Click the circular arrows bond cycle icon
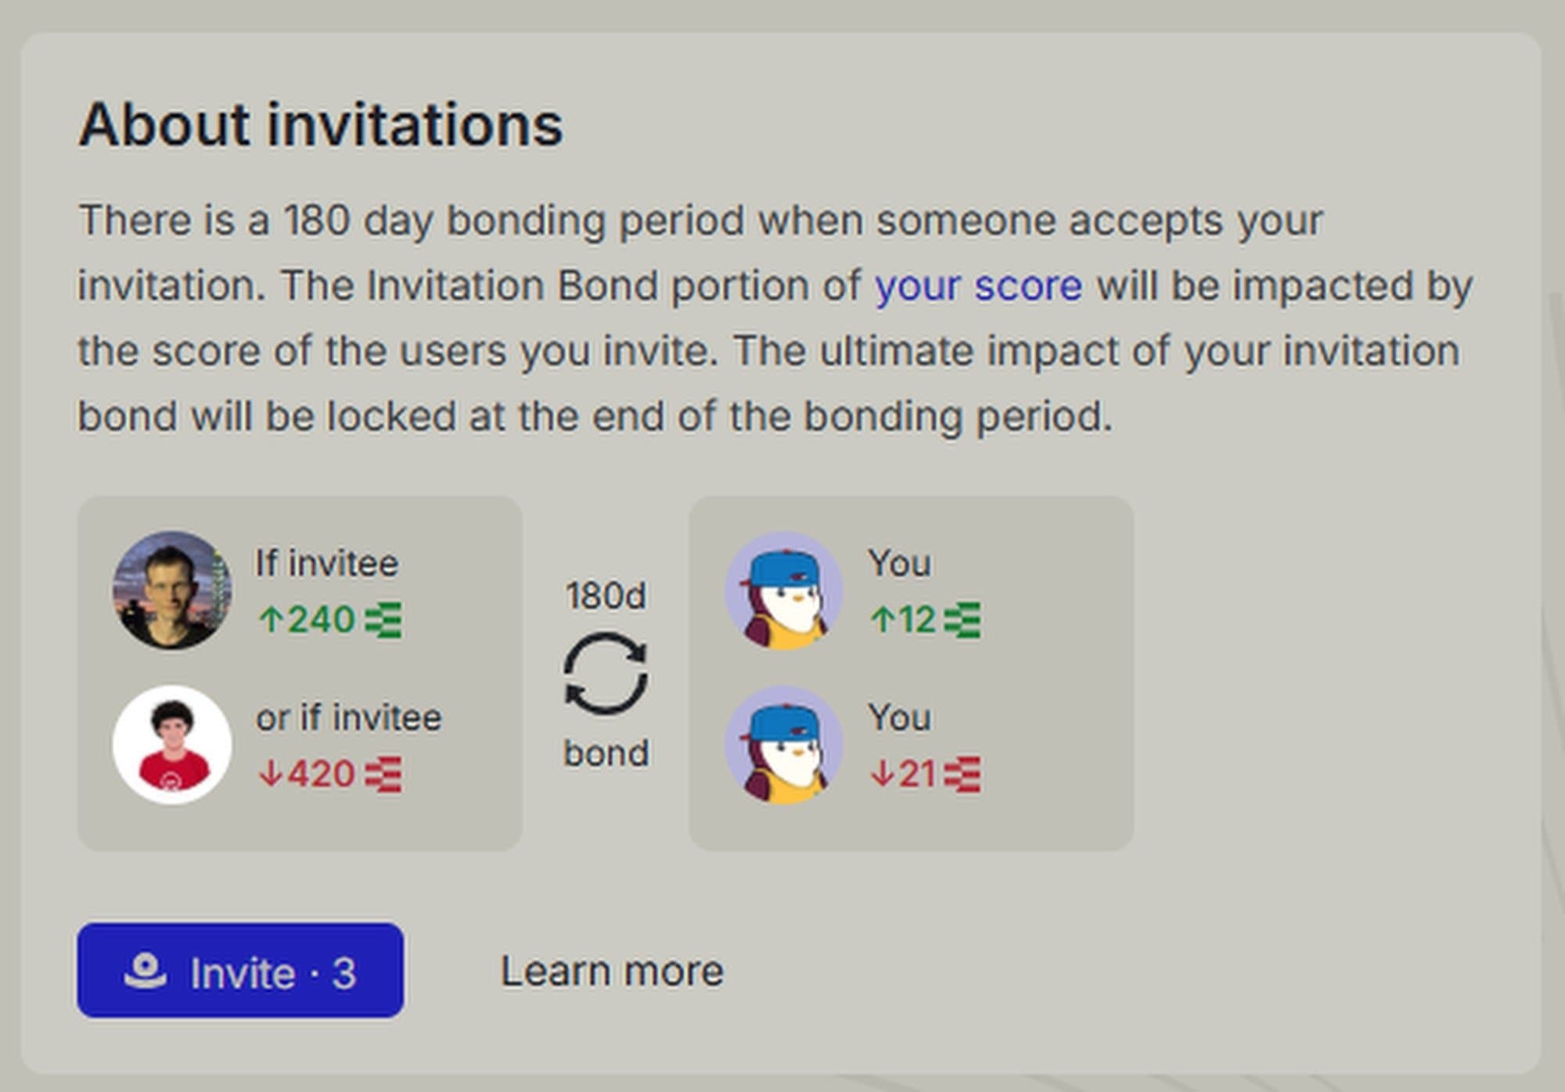The image size is (1565, 1092). point(606,674)
